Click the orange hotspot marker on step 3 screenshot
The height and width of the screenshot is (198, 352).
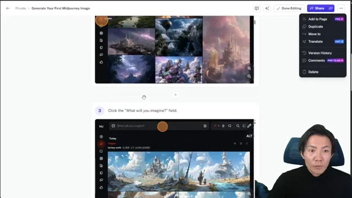click(163, 127)
